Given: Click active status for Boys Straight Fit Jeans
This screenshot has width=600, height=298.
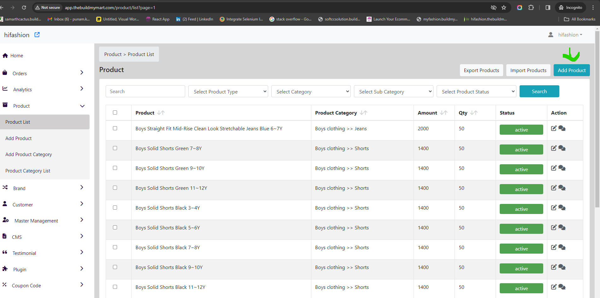Looking at the screenshot, I should 521,130.
